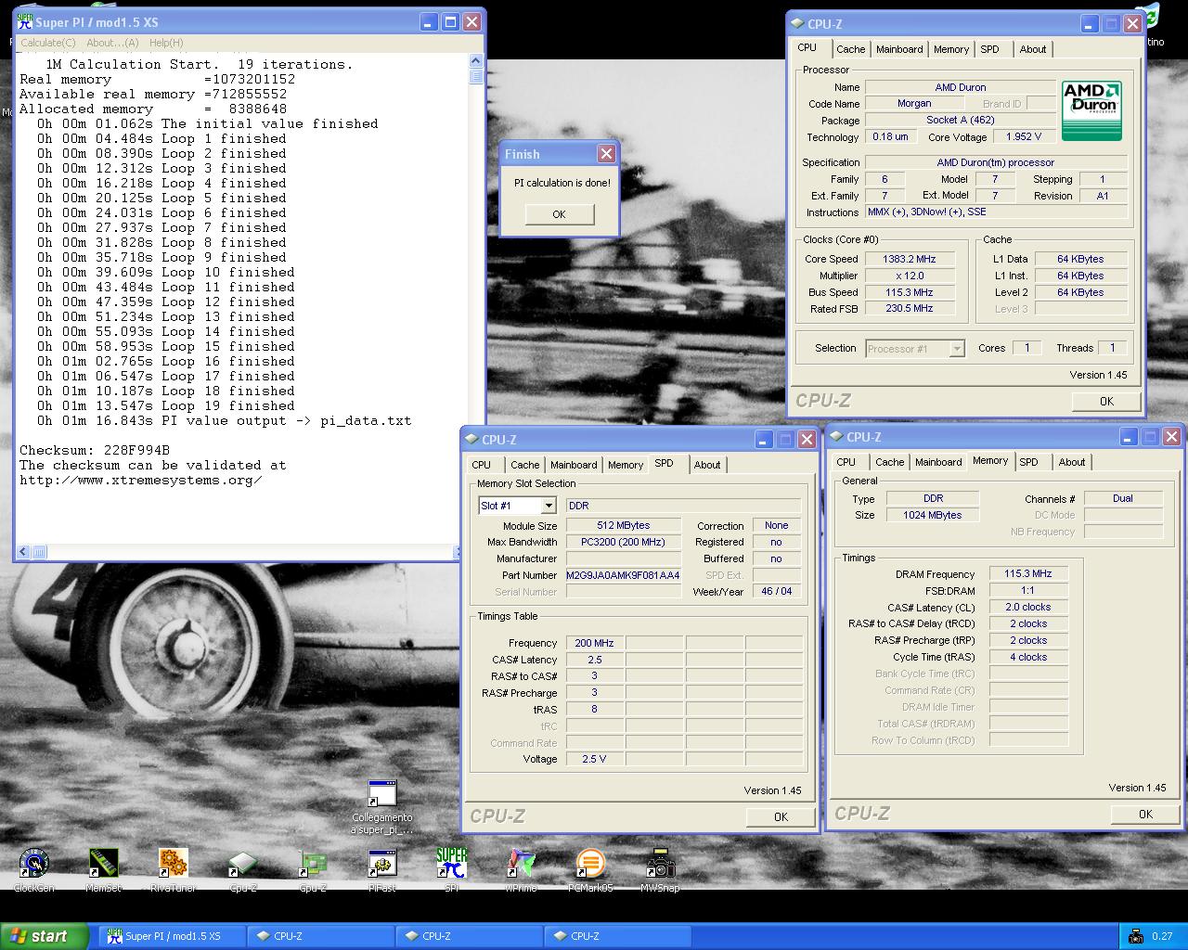
Task: Open the Cpu-Z desktop shortcut
Action: pyautogui.click(x=243, y=869)
